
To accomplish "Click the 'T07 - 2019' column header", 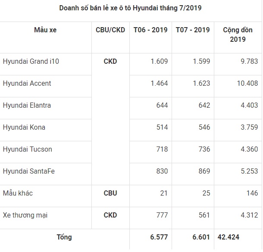I will point(193,30).
